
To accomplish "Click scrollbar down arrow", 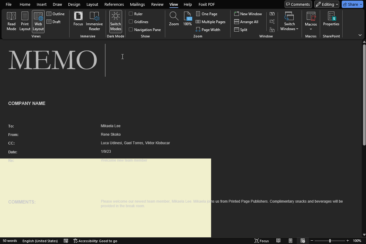I will [364, 235].
